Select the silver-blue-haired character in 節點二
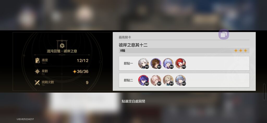 [180, 80]
